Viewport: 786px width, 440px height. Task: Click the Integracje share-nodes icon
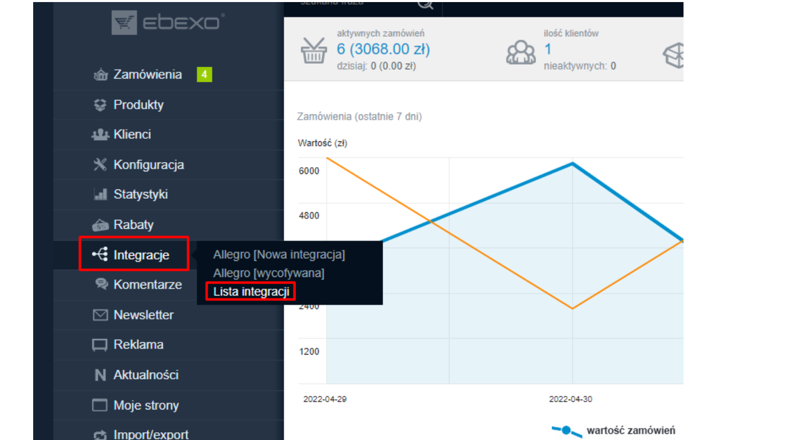(100, 254)
